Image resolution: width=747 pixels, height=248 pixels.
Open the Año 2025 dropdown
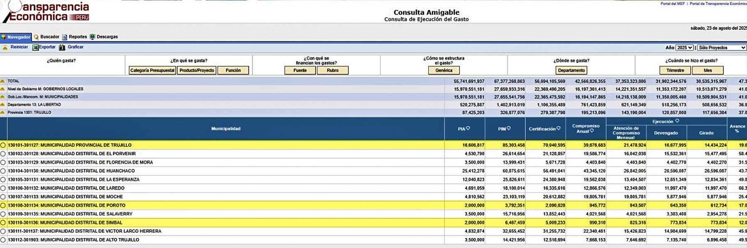point(684,48)
